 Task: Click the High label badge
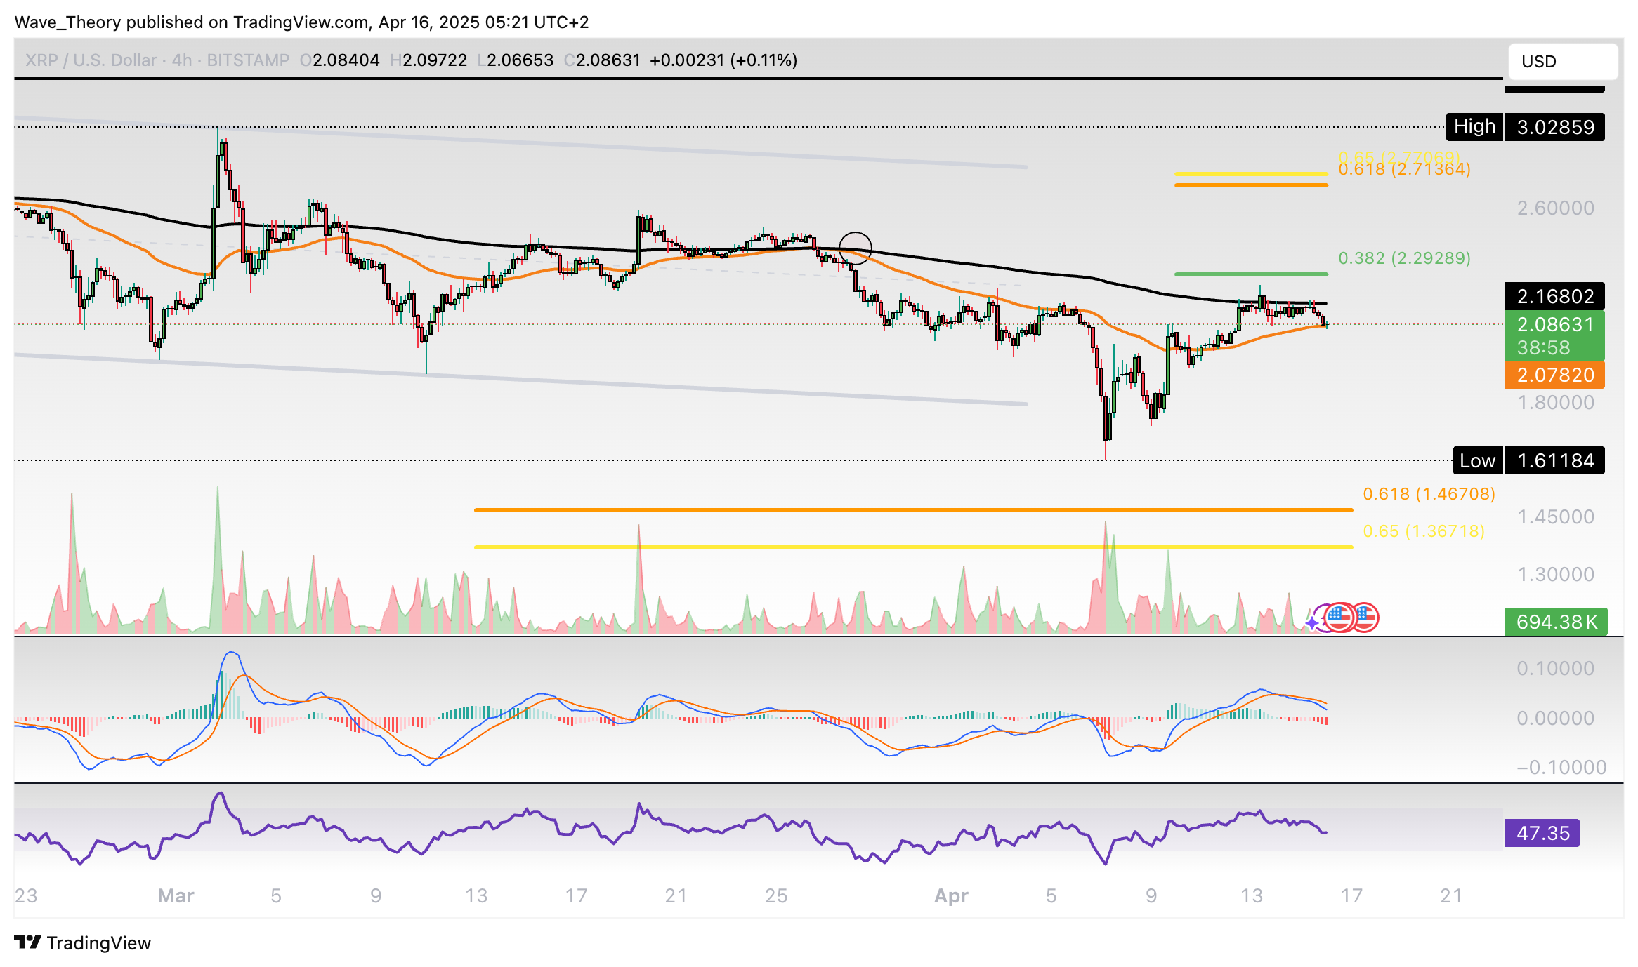click(1474, 127)
